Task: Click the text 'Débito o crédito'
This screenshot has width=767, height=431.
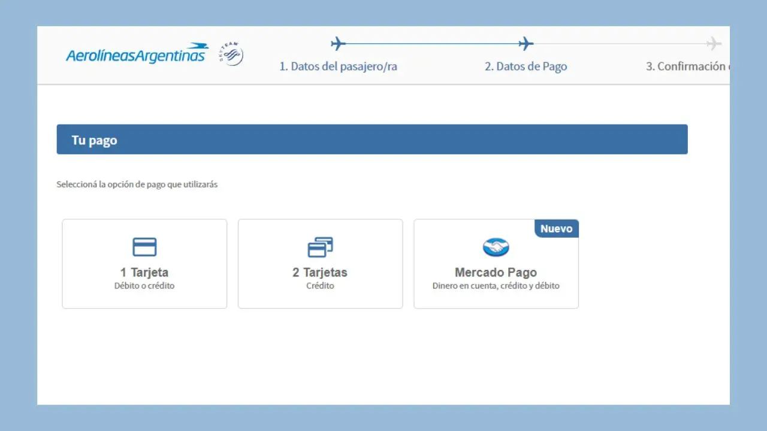Action: click(144, 286)
